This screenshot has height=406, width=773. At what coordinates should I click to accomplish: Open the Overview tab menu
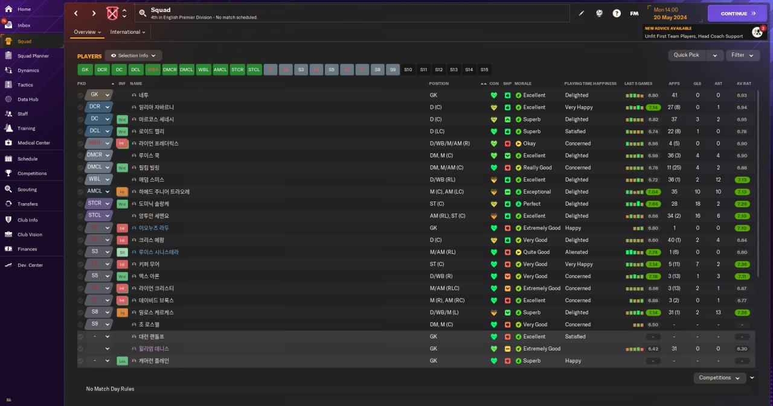[88, 32]
